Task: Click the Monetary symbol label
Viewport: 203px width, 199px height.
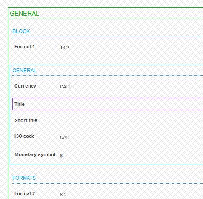Action: (35, 154)
